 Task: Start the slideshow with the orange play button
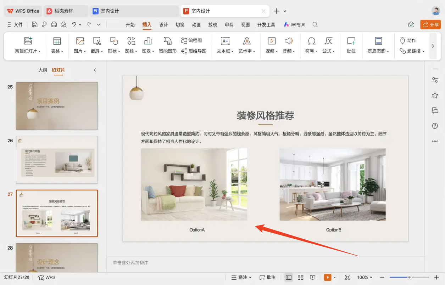pos(328,277)
